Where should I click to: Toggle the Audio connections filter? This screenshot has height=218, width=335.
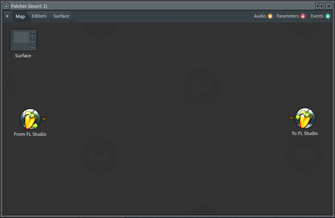pos(270,16)
